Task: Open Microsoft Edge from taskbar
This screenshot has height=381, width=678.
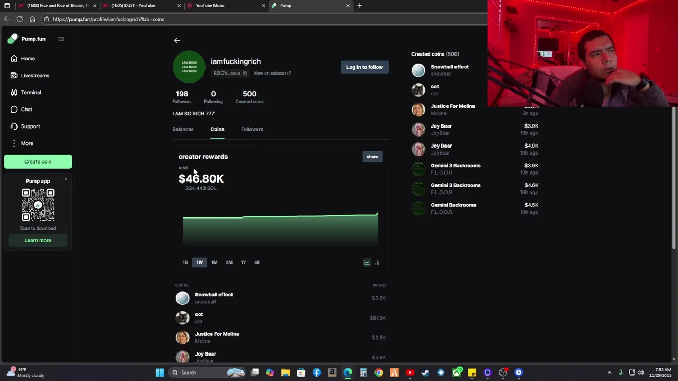Action: pyautogui.click(x=347, y=373)
